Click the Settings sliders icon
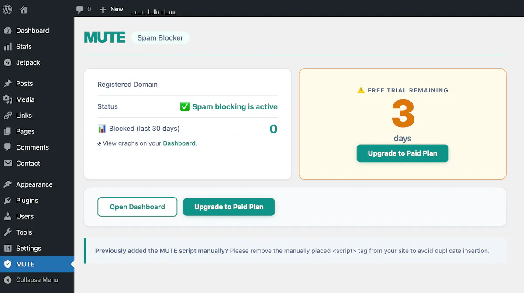 click(8, 248)
